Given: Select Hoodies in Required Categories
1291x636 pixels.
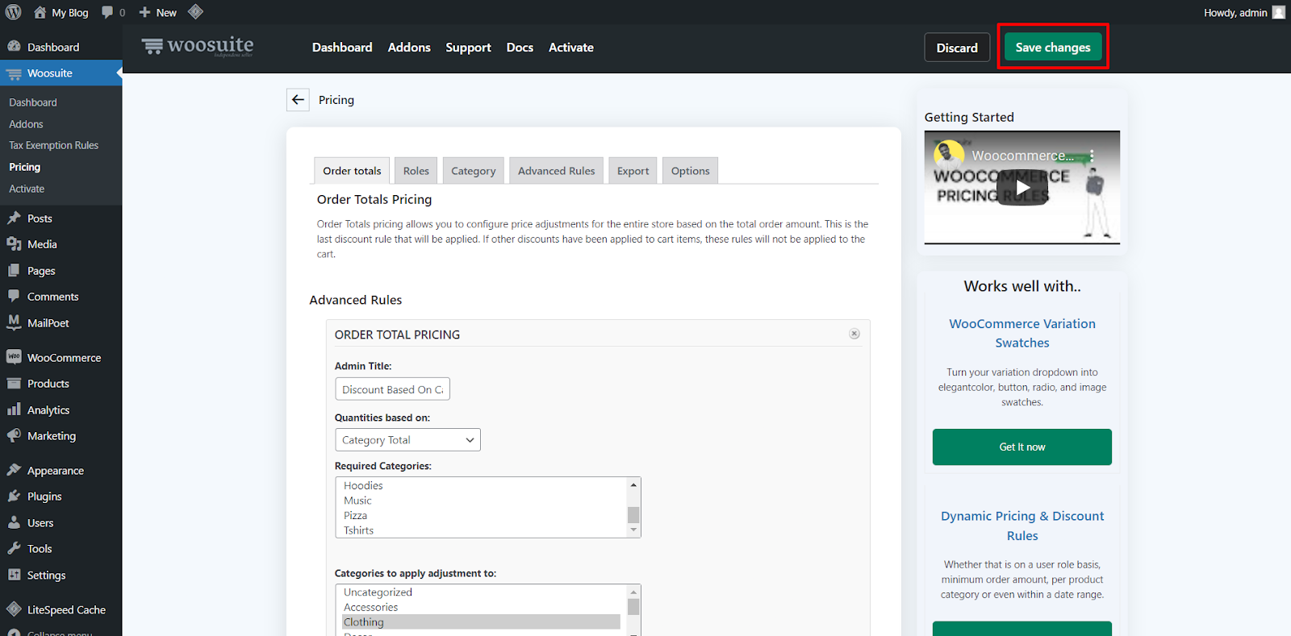Looking at the screenshot, I should tap(363, 485).
